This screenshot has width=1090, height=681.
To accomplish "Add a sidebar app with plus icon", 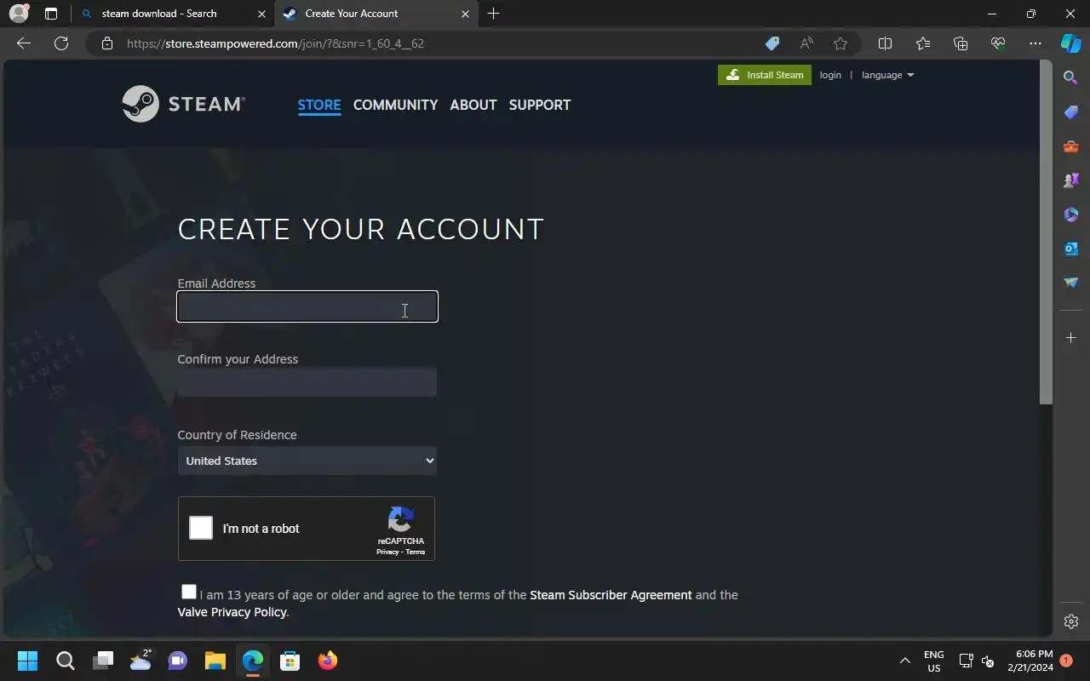I will (x=1071, y=338).
